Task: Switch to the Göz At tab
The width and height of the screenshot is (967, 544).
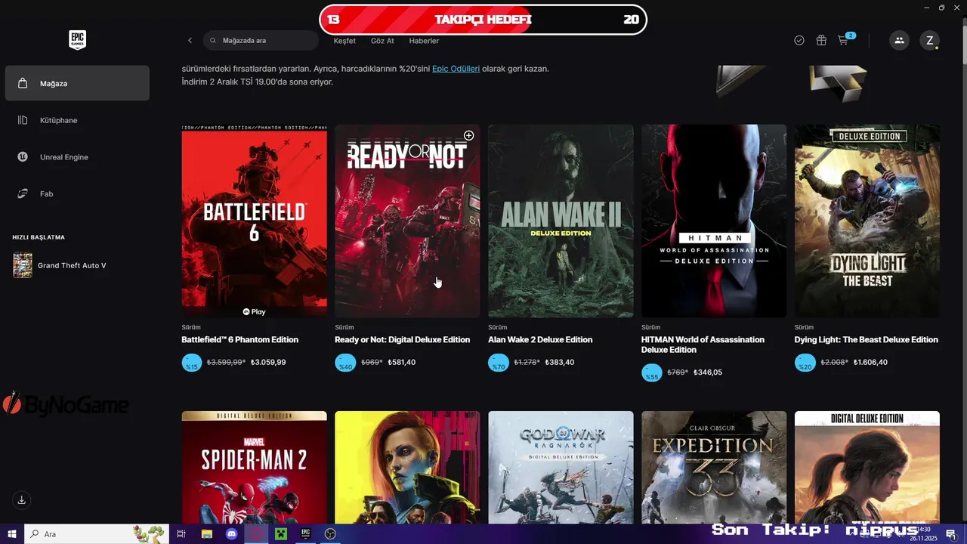Action: pos(382,41)
